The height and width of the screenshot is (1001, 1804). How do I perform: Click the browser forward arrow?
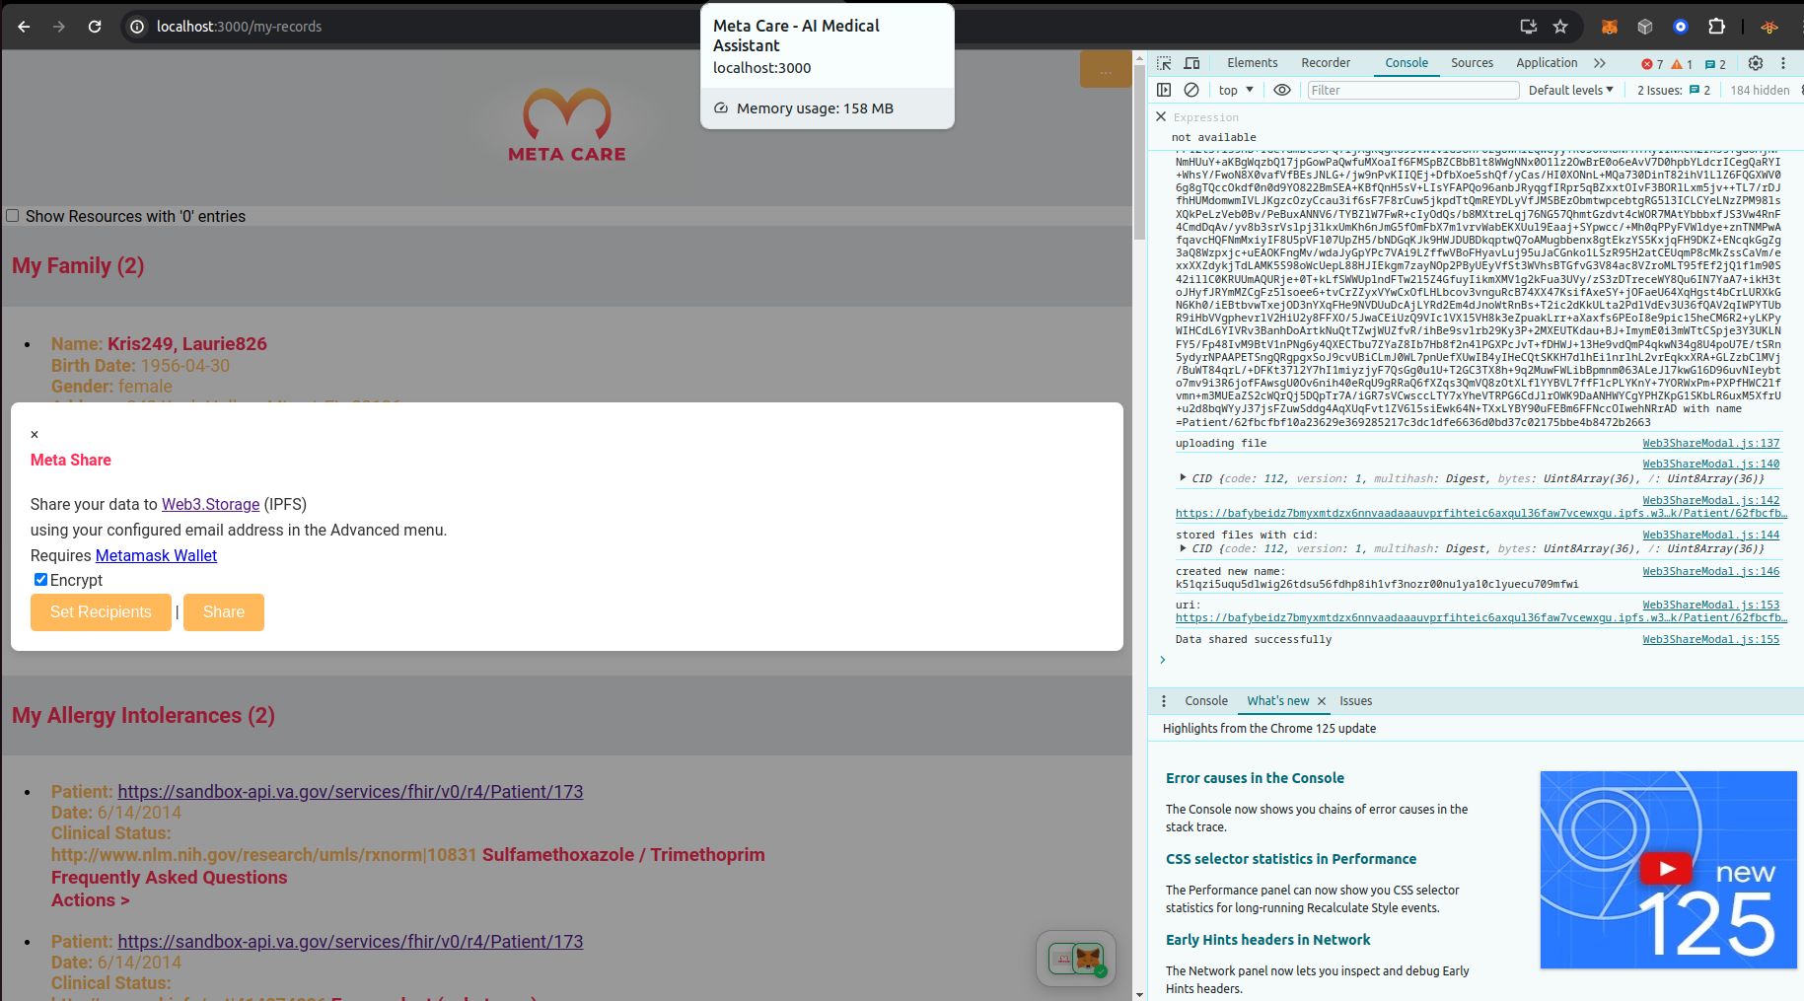pos(59,27)
